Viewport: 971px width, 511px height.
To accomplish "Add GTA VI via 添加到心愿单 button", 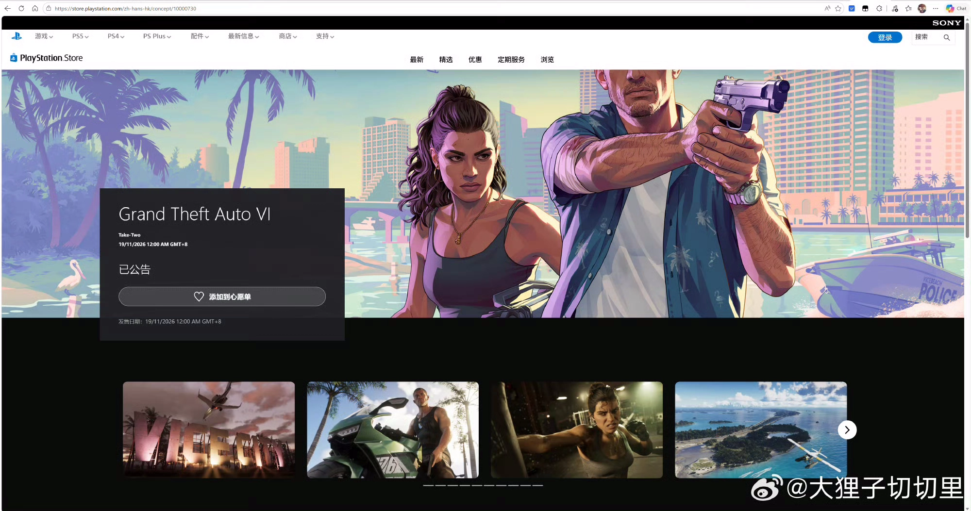I will (222, 297).
